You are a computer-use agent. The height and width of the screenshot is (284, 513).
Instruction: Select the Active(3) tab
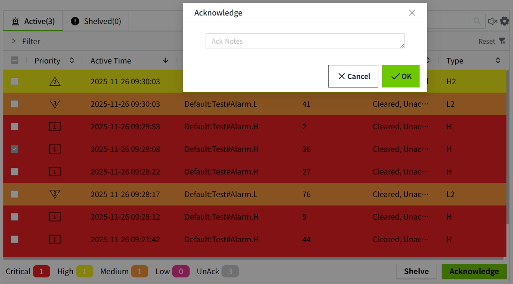pyautogui.click(x=33, y=21)
